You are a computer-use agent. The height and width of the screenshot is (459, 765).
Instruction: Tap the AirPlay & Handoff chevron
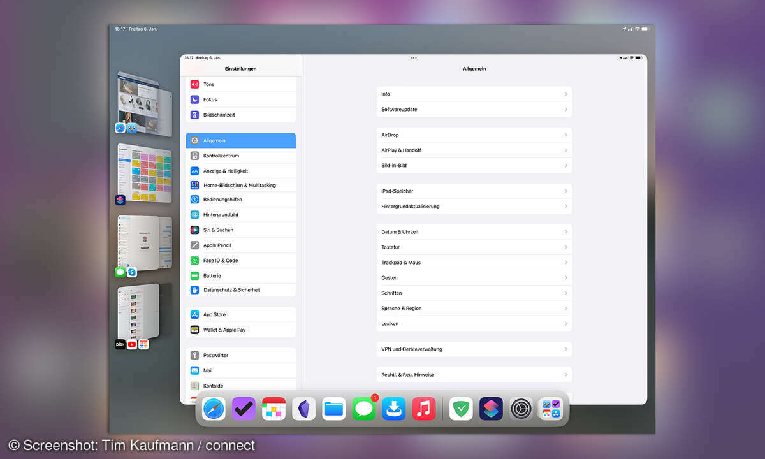566,150
